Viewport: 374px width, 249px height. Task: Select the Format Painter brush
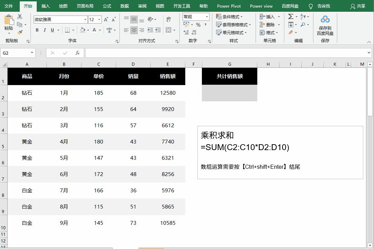[20, 32]
